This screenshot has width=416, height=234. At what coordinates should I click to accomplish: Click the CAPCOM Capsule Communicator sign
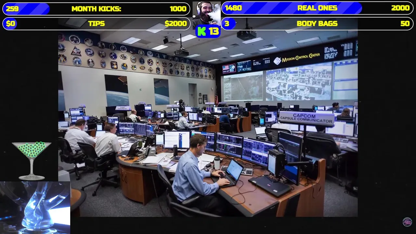click(x=306, y=118)
